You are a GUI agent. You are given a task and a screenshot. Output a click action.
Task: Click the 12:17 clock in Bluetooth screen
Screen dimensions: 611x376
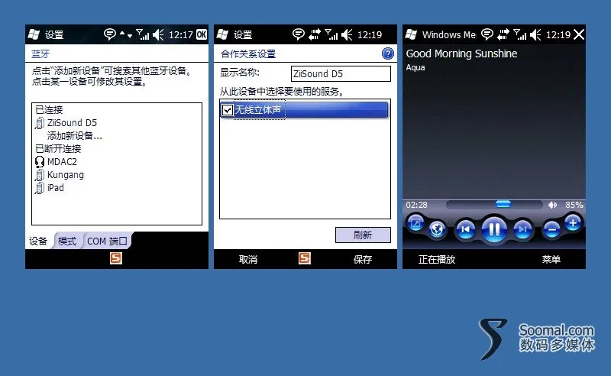[181, 34]
